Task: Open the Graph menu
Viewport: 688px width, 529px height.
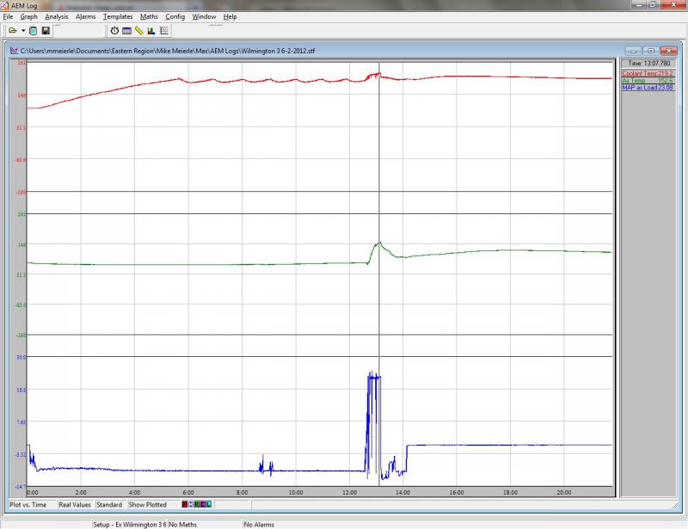Action: coord(28,16)
